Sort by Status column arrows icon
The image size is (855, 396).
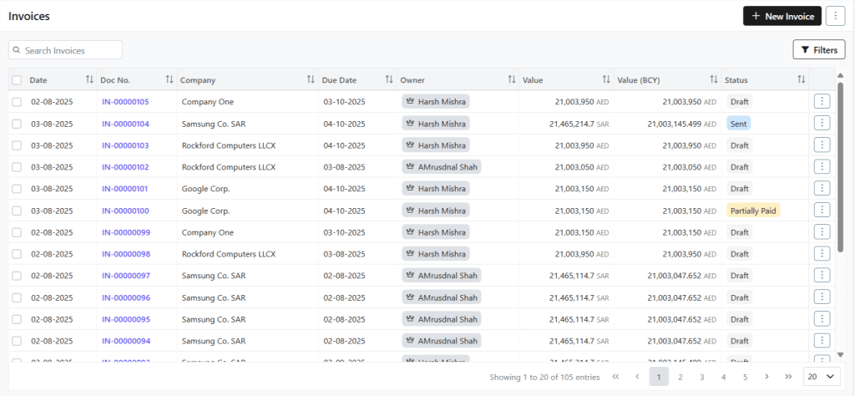801,79
